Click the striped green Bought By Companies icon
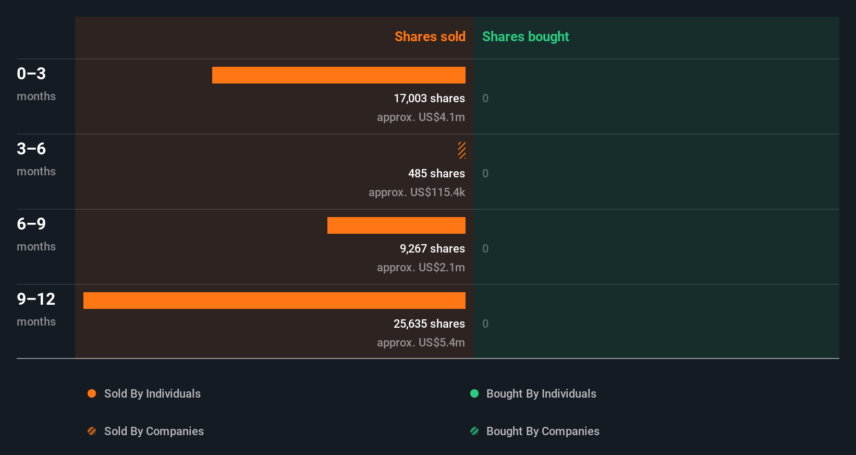The height and width of the screenshot is (455, 856). point(474,431)
